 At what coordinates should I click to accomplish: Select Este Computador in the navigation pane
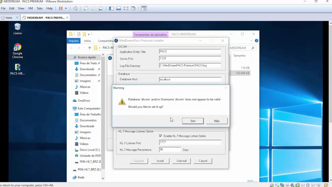[x=89, y=109]
